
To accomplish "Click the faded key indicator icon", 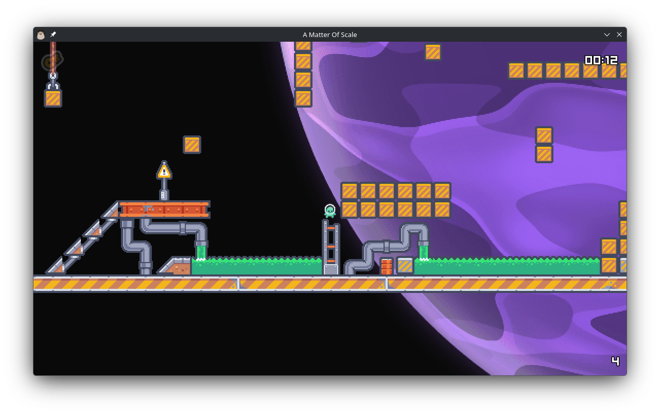I will tap(52, 61).
